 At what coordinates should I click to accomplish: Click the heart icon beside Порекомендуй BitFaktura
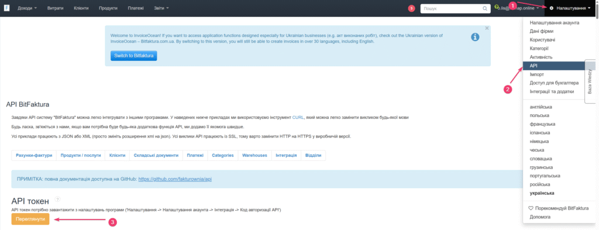coord(530,208)
